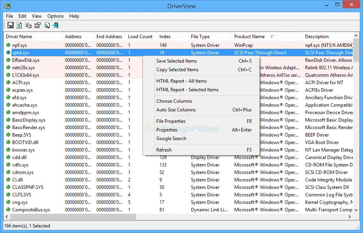Select the CLASSPNP.SYS driver row

tap(178, 187)
